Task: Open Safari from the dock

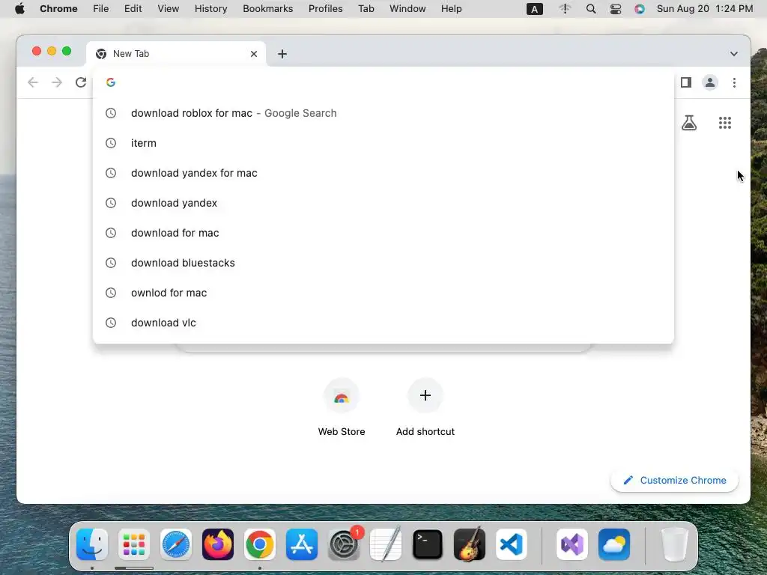Action: tap(176, 544)
